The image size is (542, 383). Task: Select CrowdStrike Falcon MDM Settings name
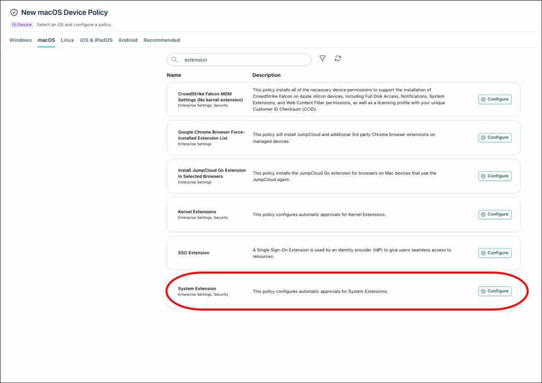click(x=210, y=97)
